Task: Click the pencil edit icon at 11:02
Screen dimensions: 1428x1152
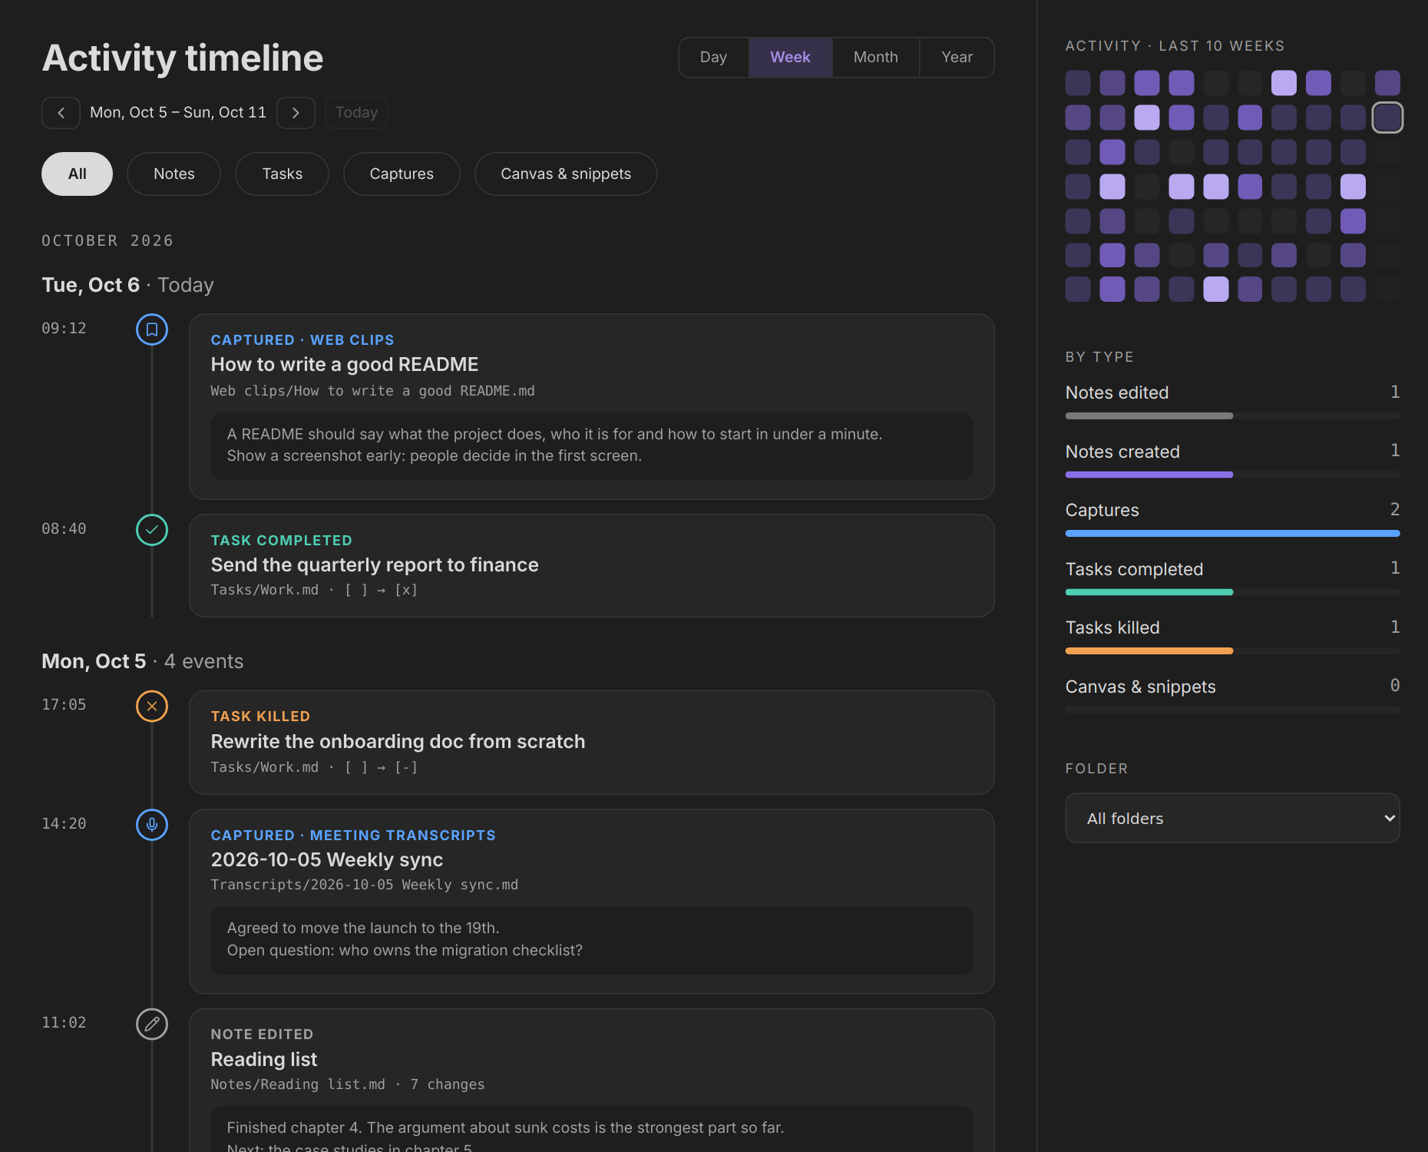Action: pos(152,1024)
